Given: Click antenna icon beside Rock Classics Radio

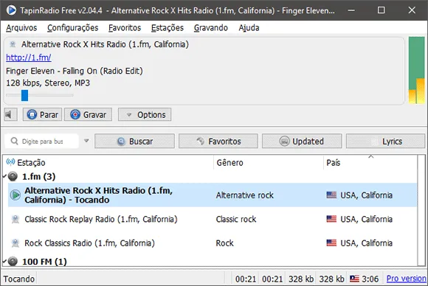Looking at the screenshot, I should [x=15, y=243].
